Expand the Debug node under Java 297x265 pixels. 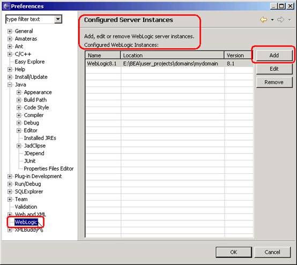pos(19,123)
